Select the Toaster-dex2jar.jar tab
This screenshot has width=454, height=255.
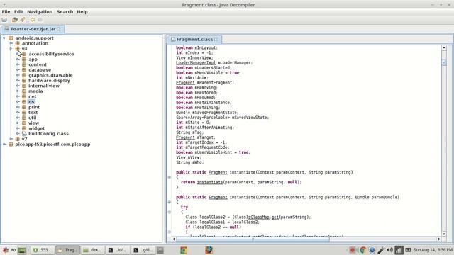point(33,29)
